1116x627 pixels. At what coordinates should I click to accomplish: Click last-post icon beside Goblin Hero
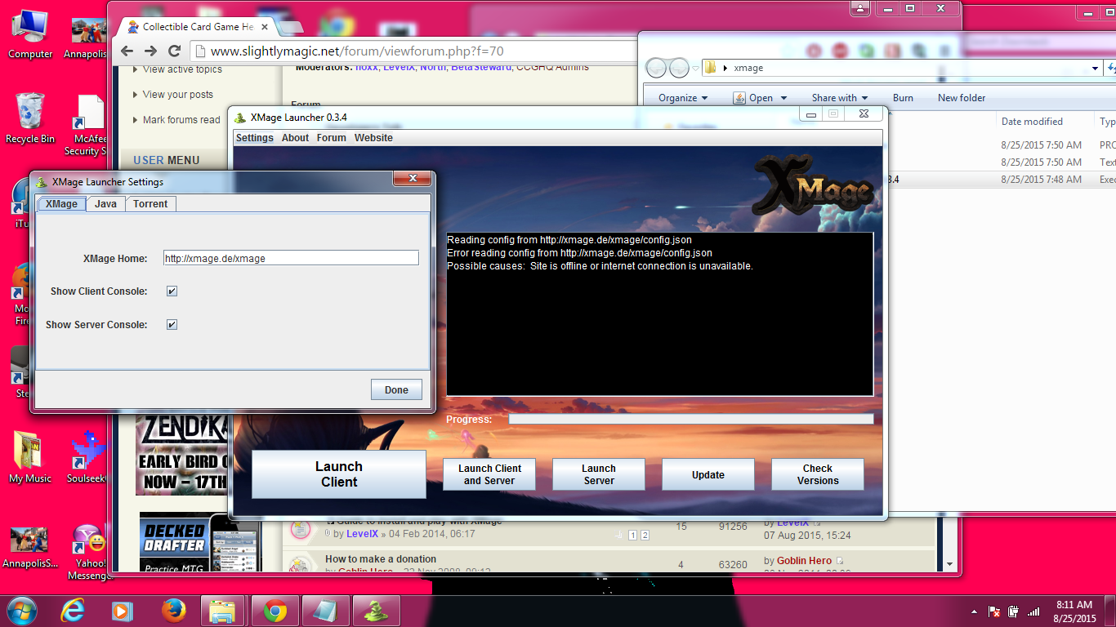coord(839,561)
